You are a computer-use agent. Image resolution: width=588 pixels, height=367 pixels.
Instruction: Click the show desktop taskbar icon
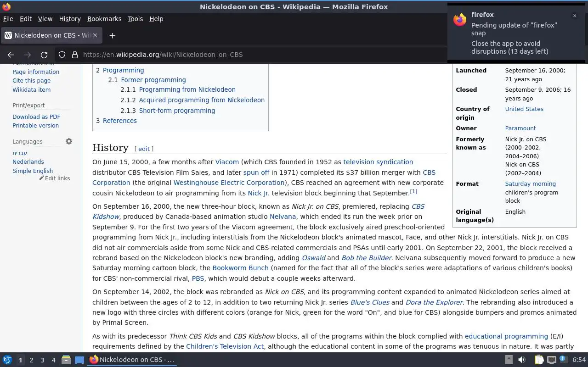click(x=79, y=360)
